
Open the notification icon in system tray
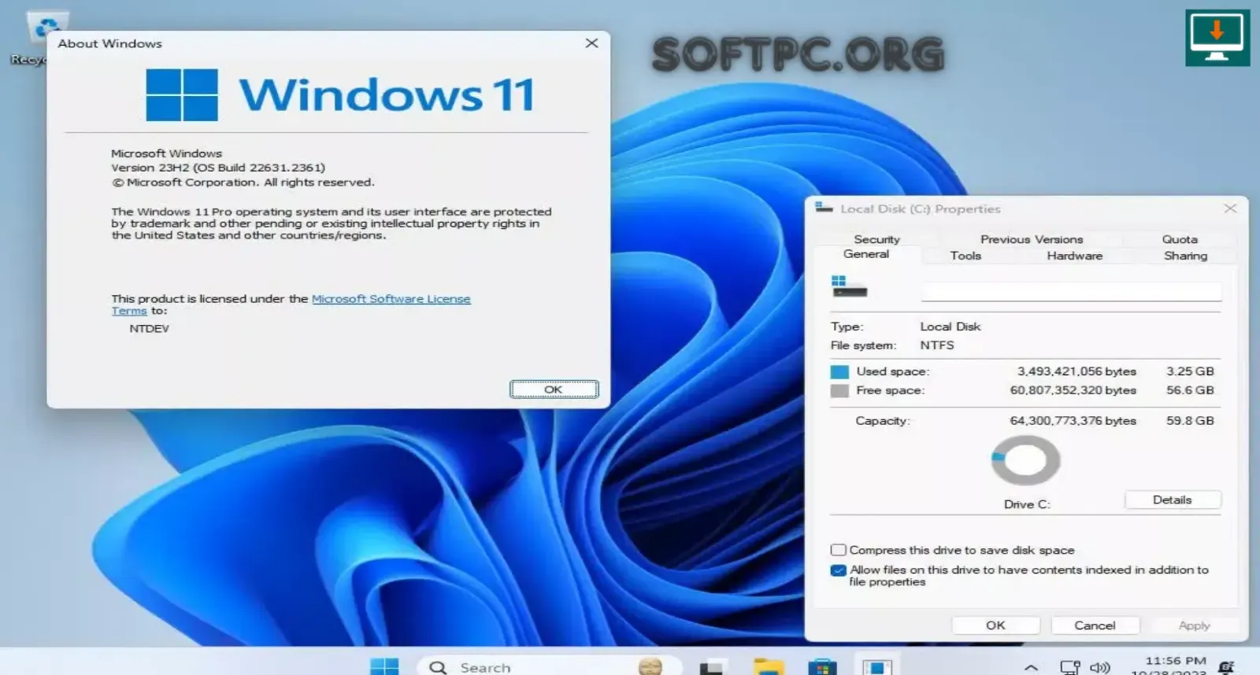(x=1226, y=667)
